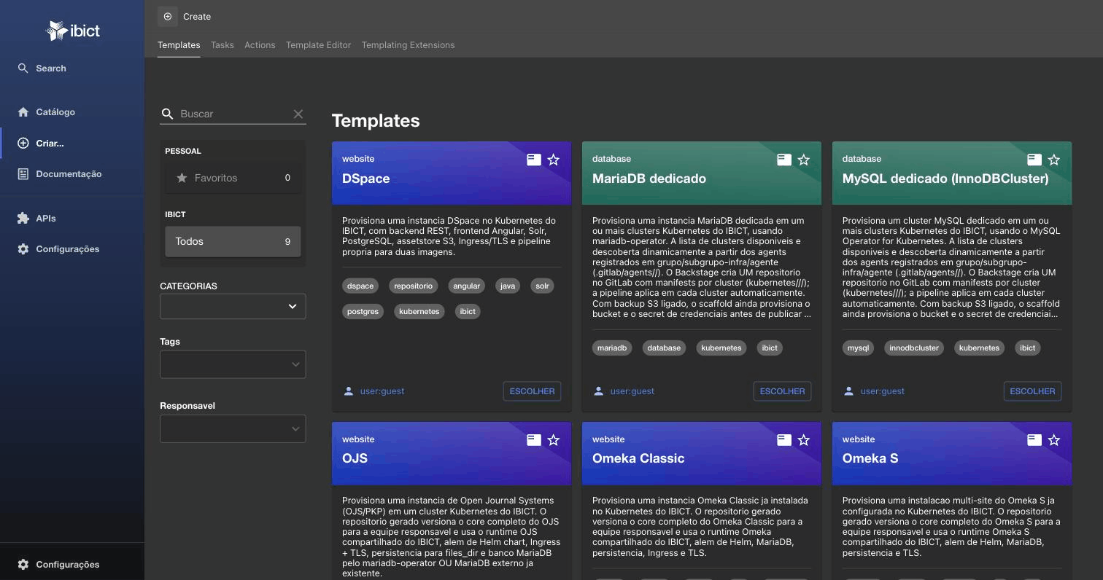The width and height of the screenshot is (1103, 580).
Task: Open docs icon on MariaDB dedicado card
Action: pos(784,160)
